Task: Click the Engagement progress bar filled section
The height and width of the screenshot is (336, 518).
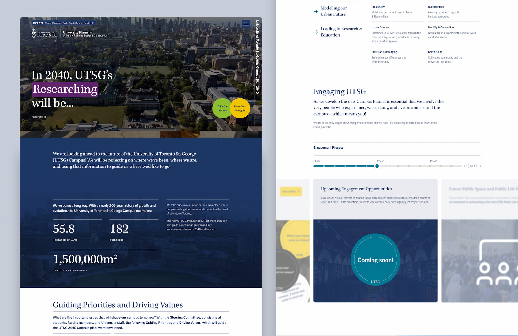Action: 344,166
